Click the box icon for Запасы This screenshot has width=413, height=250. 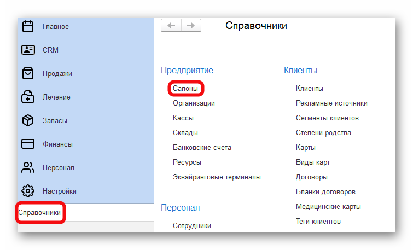pos(28,120)
